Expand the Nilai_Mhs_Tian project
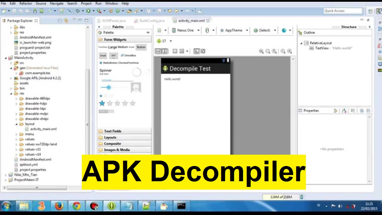Screen dimensions: 382x215 6,175
